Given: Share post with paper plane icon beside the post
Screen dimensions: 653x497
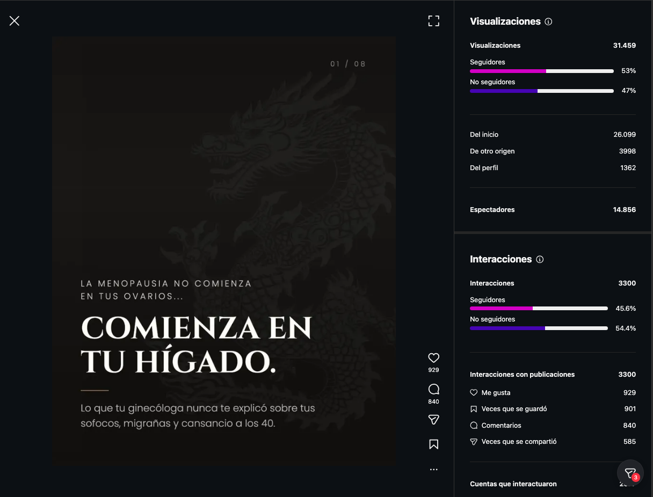Looking at the screenshot, I should [x=434, y=420].
